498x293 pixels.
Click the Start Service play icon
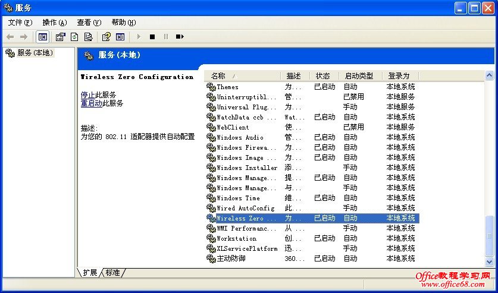139,37
